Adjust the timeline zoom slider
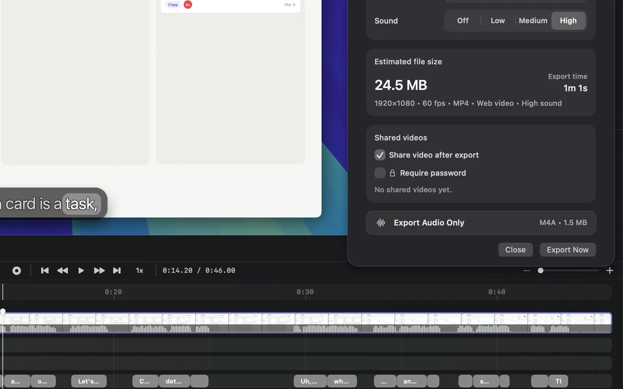623x389 pixels. click(540, 271)
